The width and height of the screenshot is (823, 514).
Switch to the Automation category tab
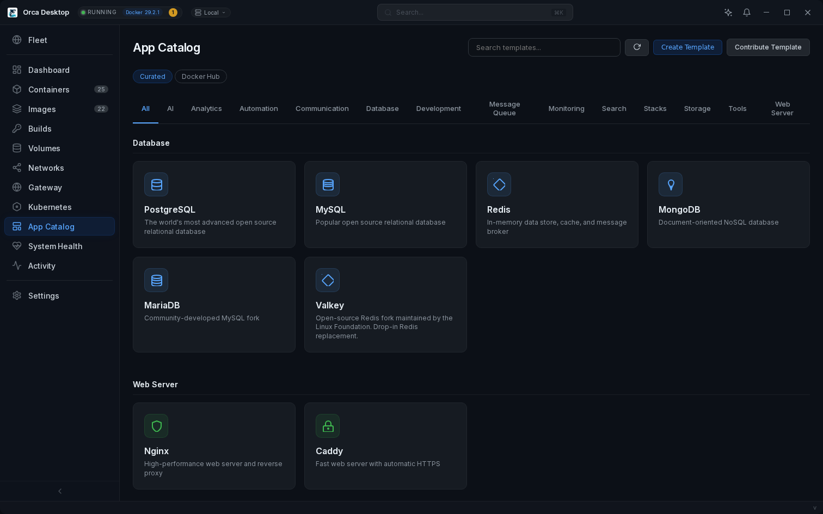[x=259, y=109]
